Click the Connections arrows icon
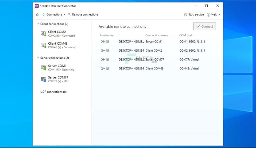The height and width of the screenshot is (148, 256). 43,14
